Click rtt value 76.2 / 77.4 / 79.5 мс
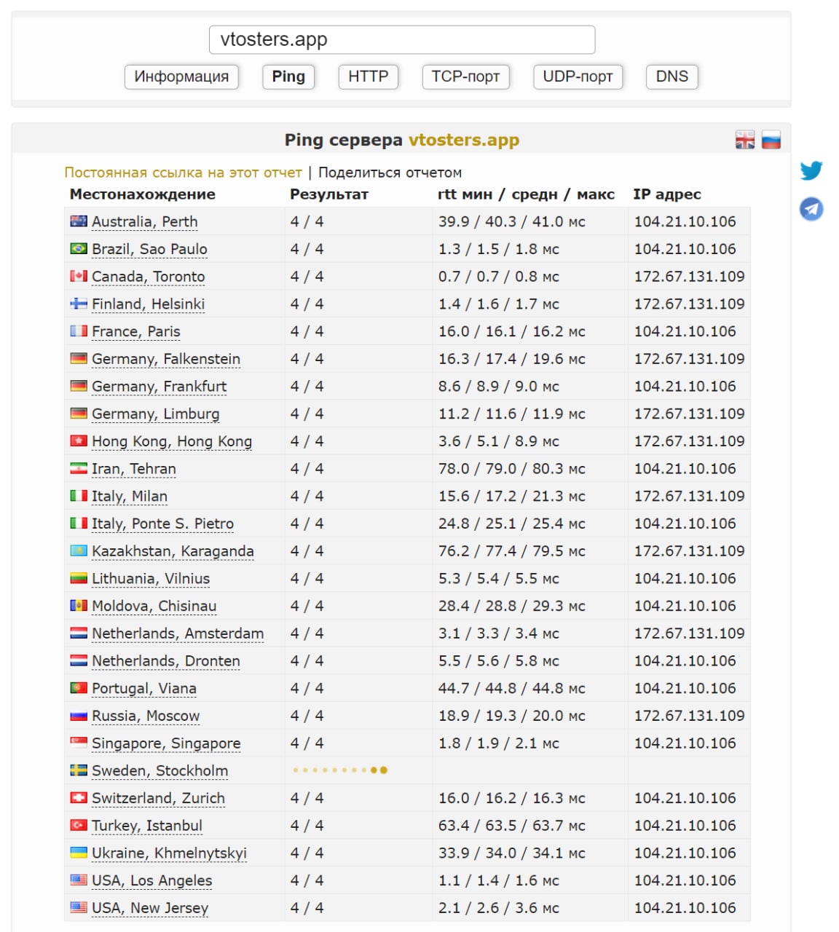Image resolution: width=839 pixels, height=932 pixels. [x=511, y=551]
